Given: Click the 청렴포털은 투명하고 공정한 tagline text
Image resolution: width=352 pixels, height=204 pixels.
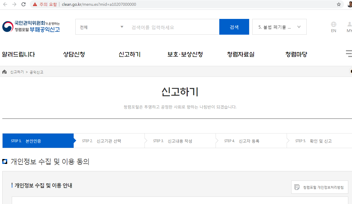Looking at the screenshot, I should pos(180,107).
